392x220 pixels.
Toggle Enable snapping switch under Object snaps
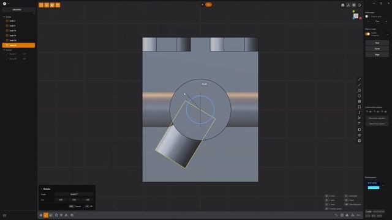(x=367, y=34)
